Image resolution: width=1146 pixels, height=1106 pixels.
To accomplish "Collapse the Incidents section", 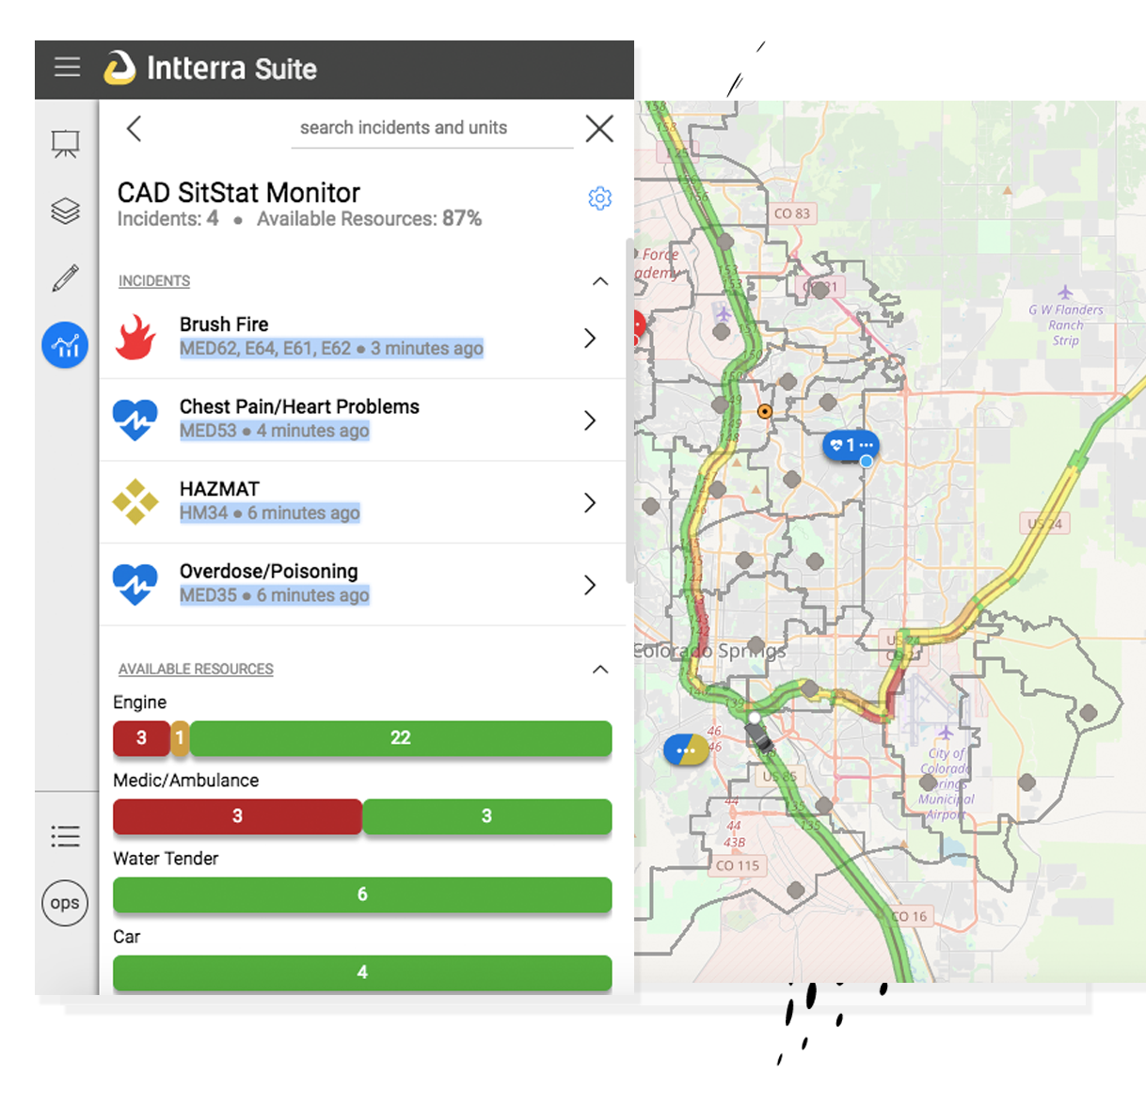I will [x=600, y=281].
